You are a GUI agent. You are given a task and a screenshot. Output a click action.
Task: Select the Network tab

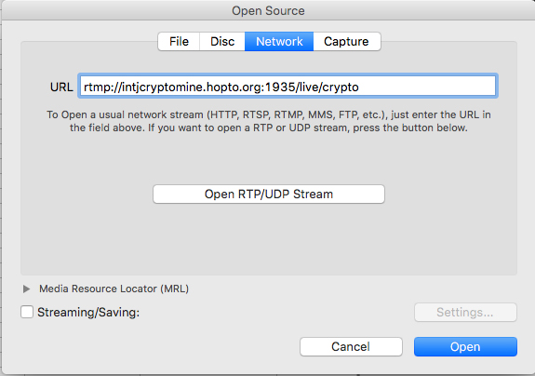coord(279,42)
